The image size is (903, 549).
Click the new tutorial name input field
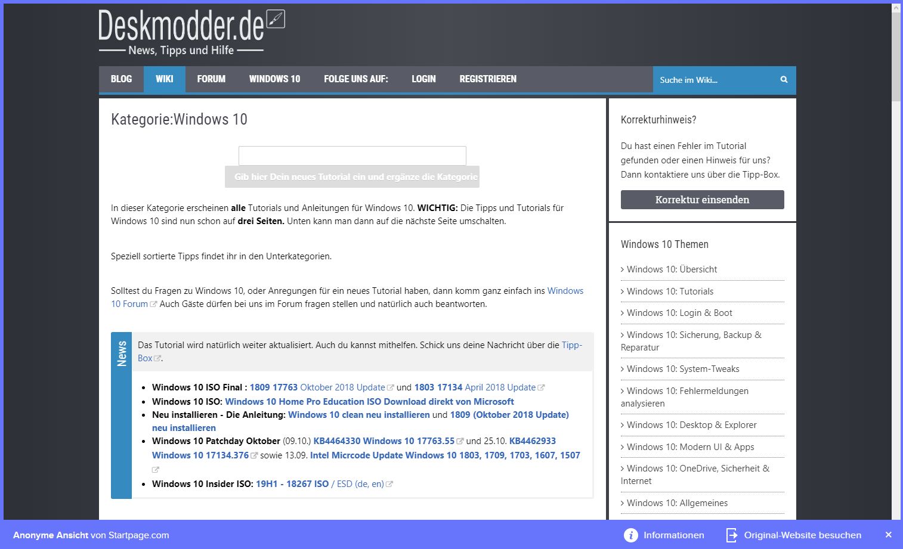pyautogui.click(x=352, y=156)
